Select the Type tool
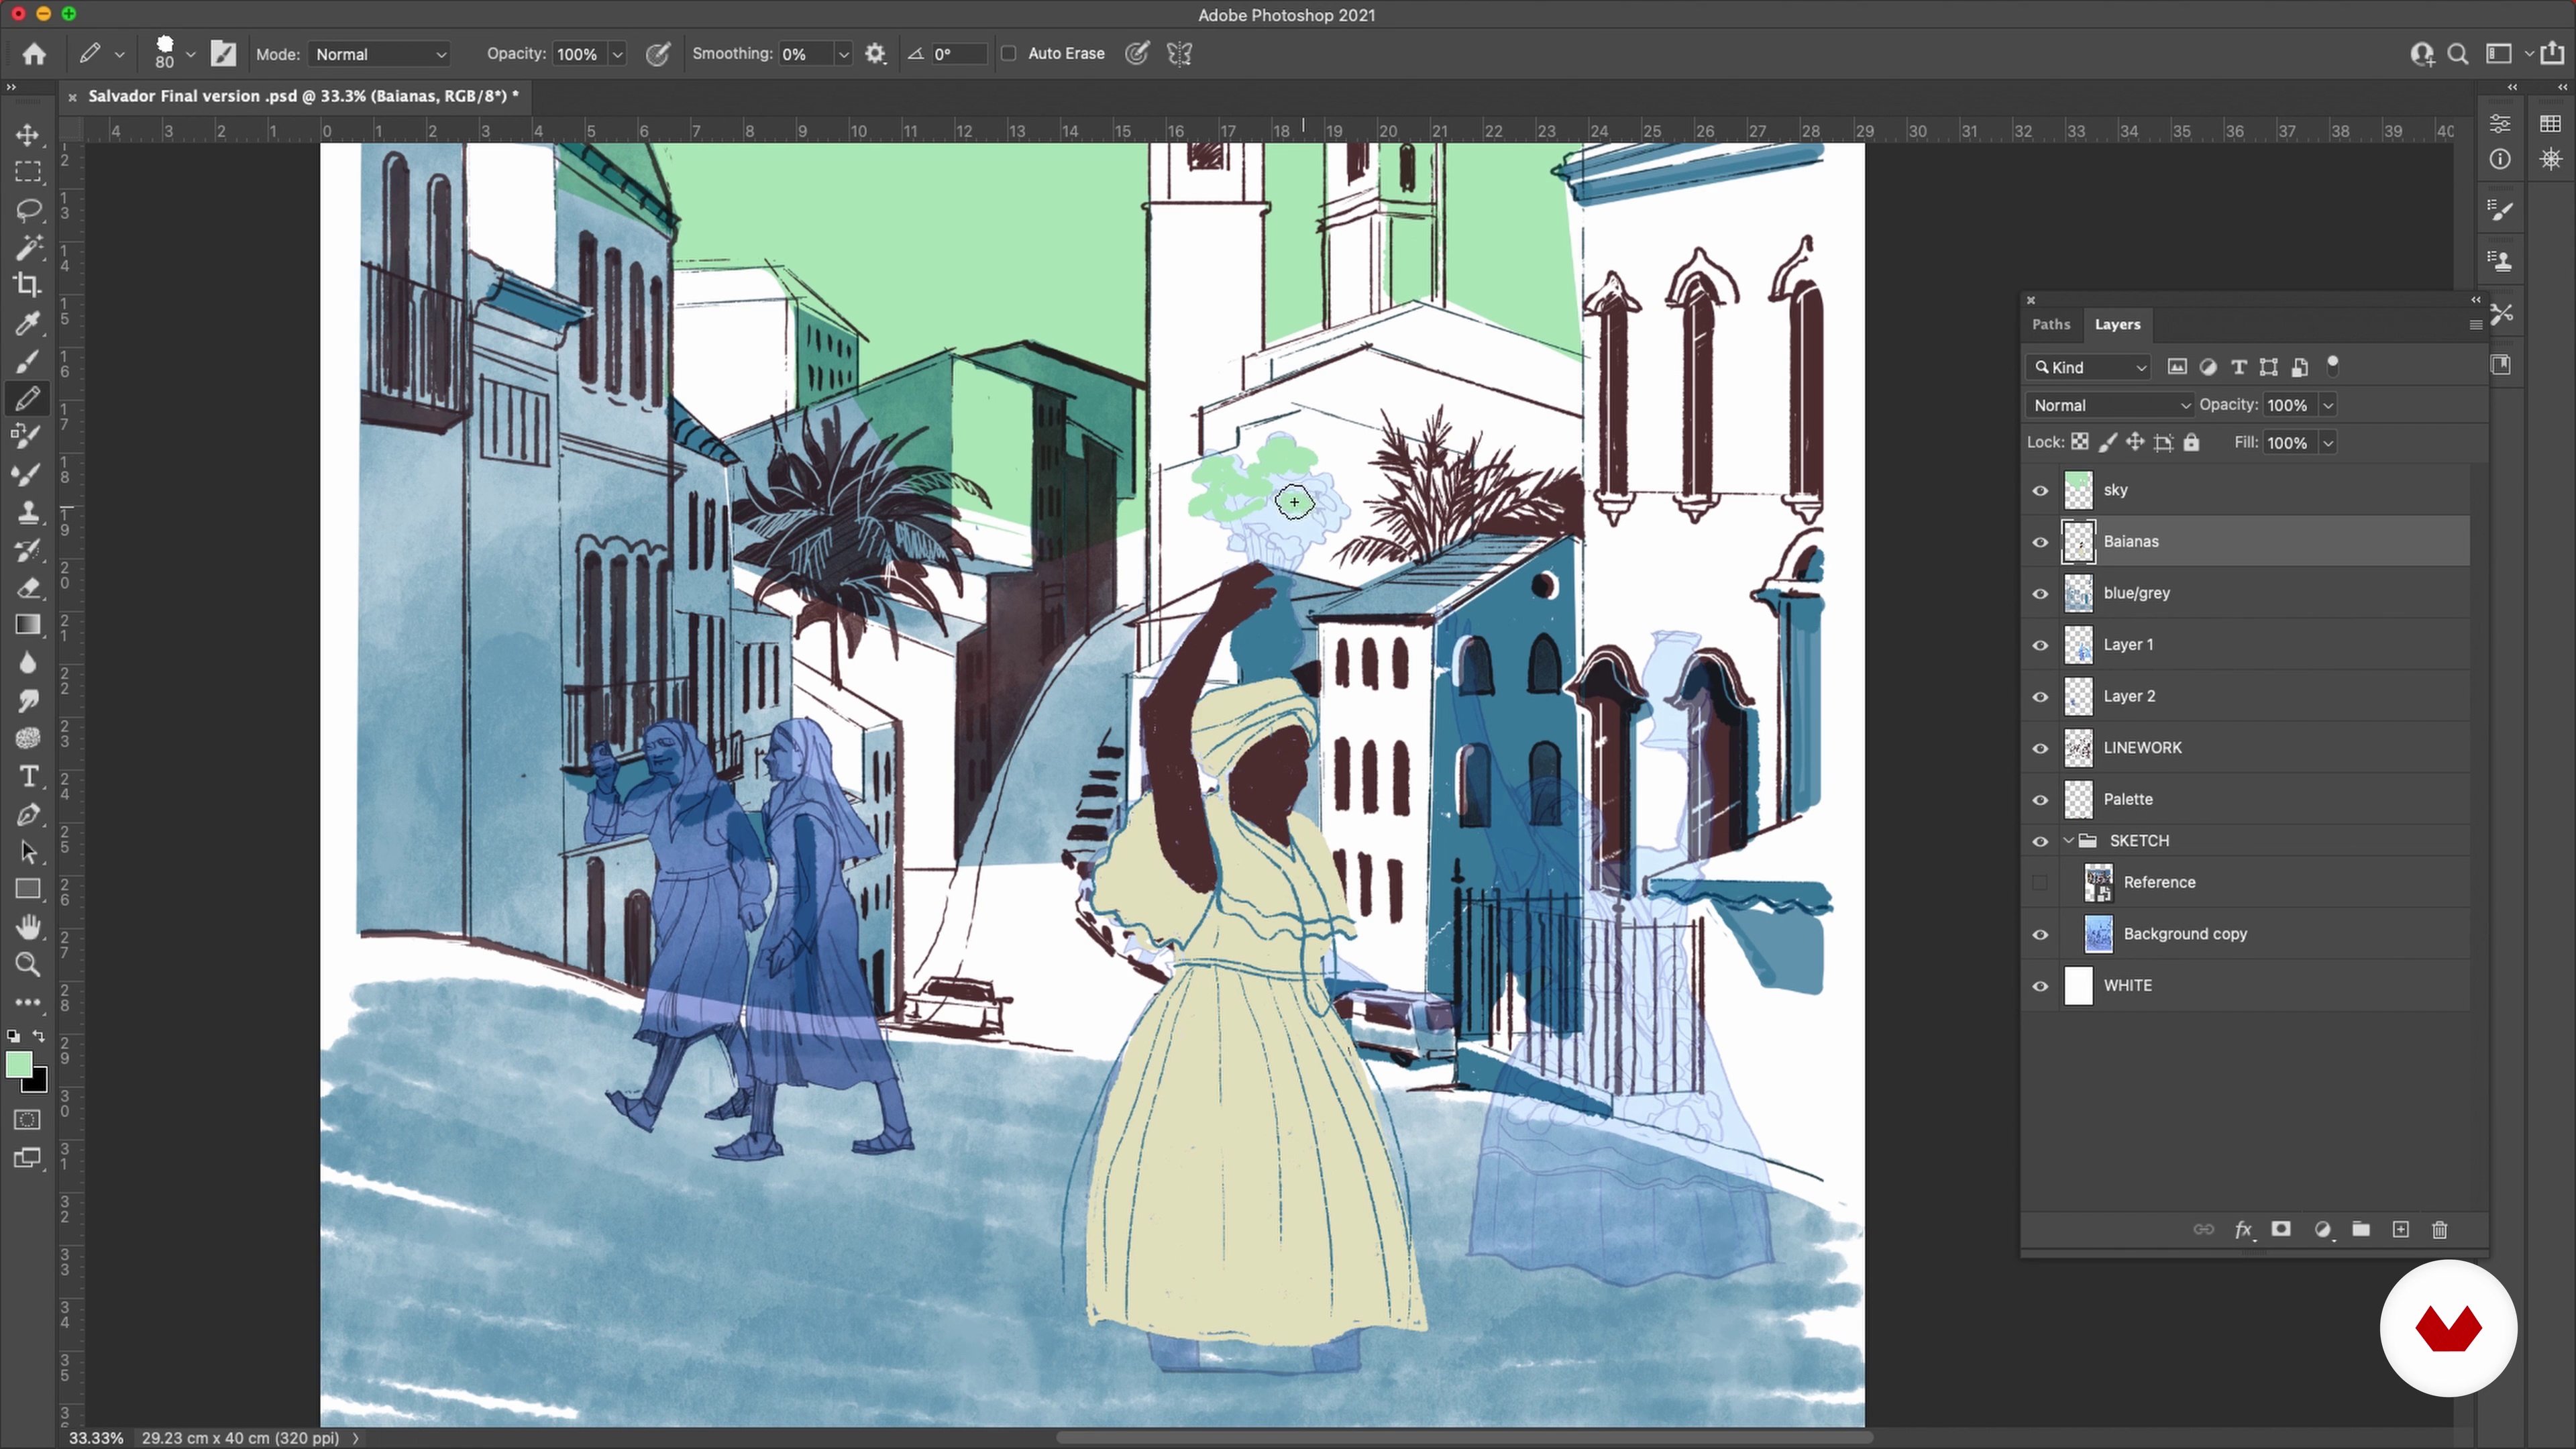Viewport: 2576px width, 1449px height. point(28,777)
